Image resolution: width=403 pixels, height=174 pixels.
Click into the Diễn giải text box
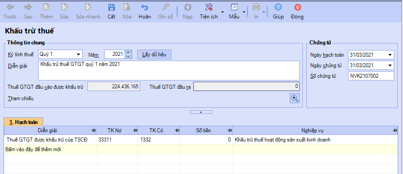point(169,70)
